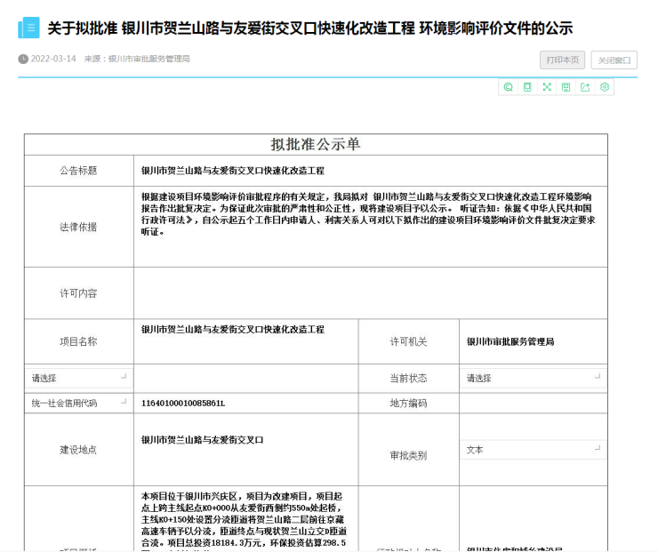Click the save floppy disk icon
The image size is (658, 552).
[x=566, y=87]
